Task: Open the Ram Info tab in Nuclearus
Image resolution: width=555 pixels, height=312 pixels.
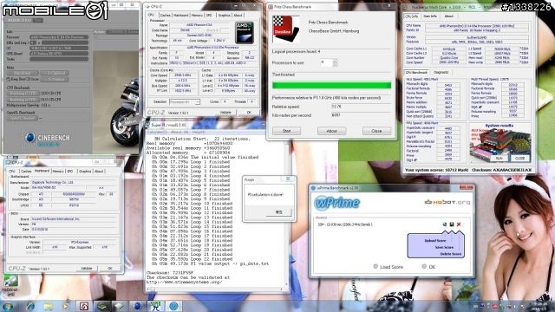Action: point(430,16)
